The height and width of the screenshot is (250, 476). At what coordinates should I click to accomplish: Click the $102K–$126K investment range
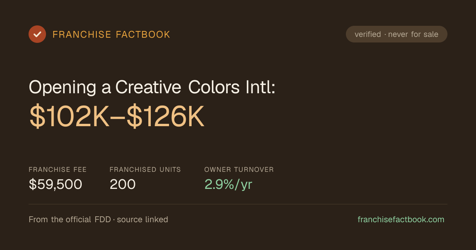[x=117, y=118]
